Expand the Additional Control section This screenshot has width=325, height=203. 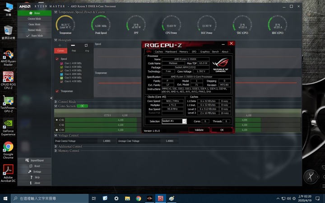[56, 146]
